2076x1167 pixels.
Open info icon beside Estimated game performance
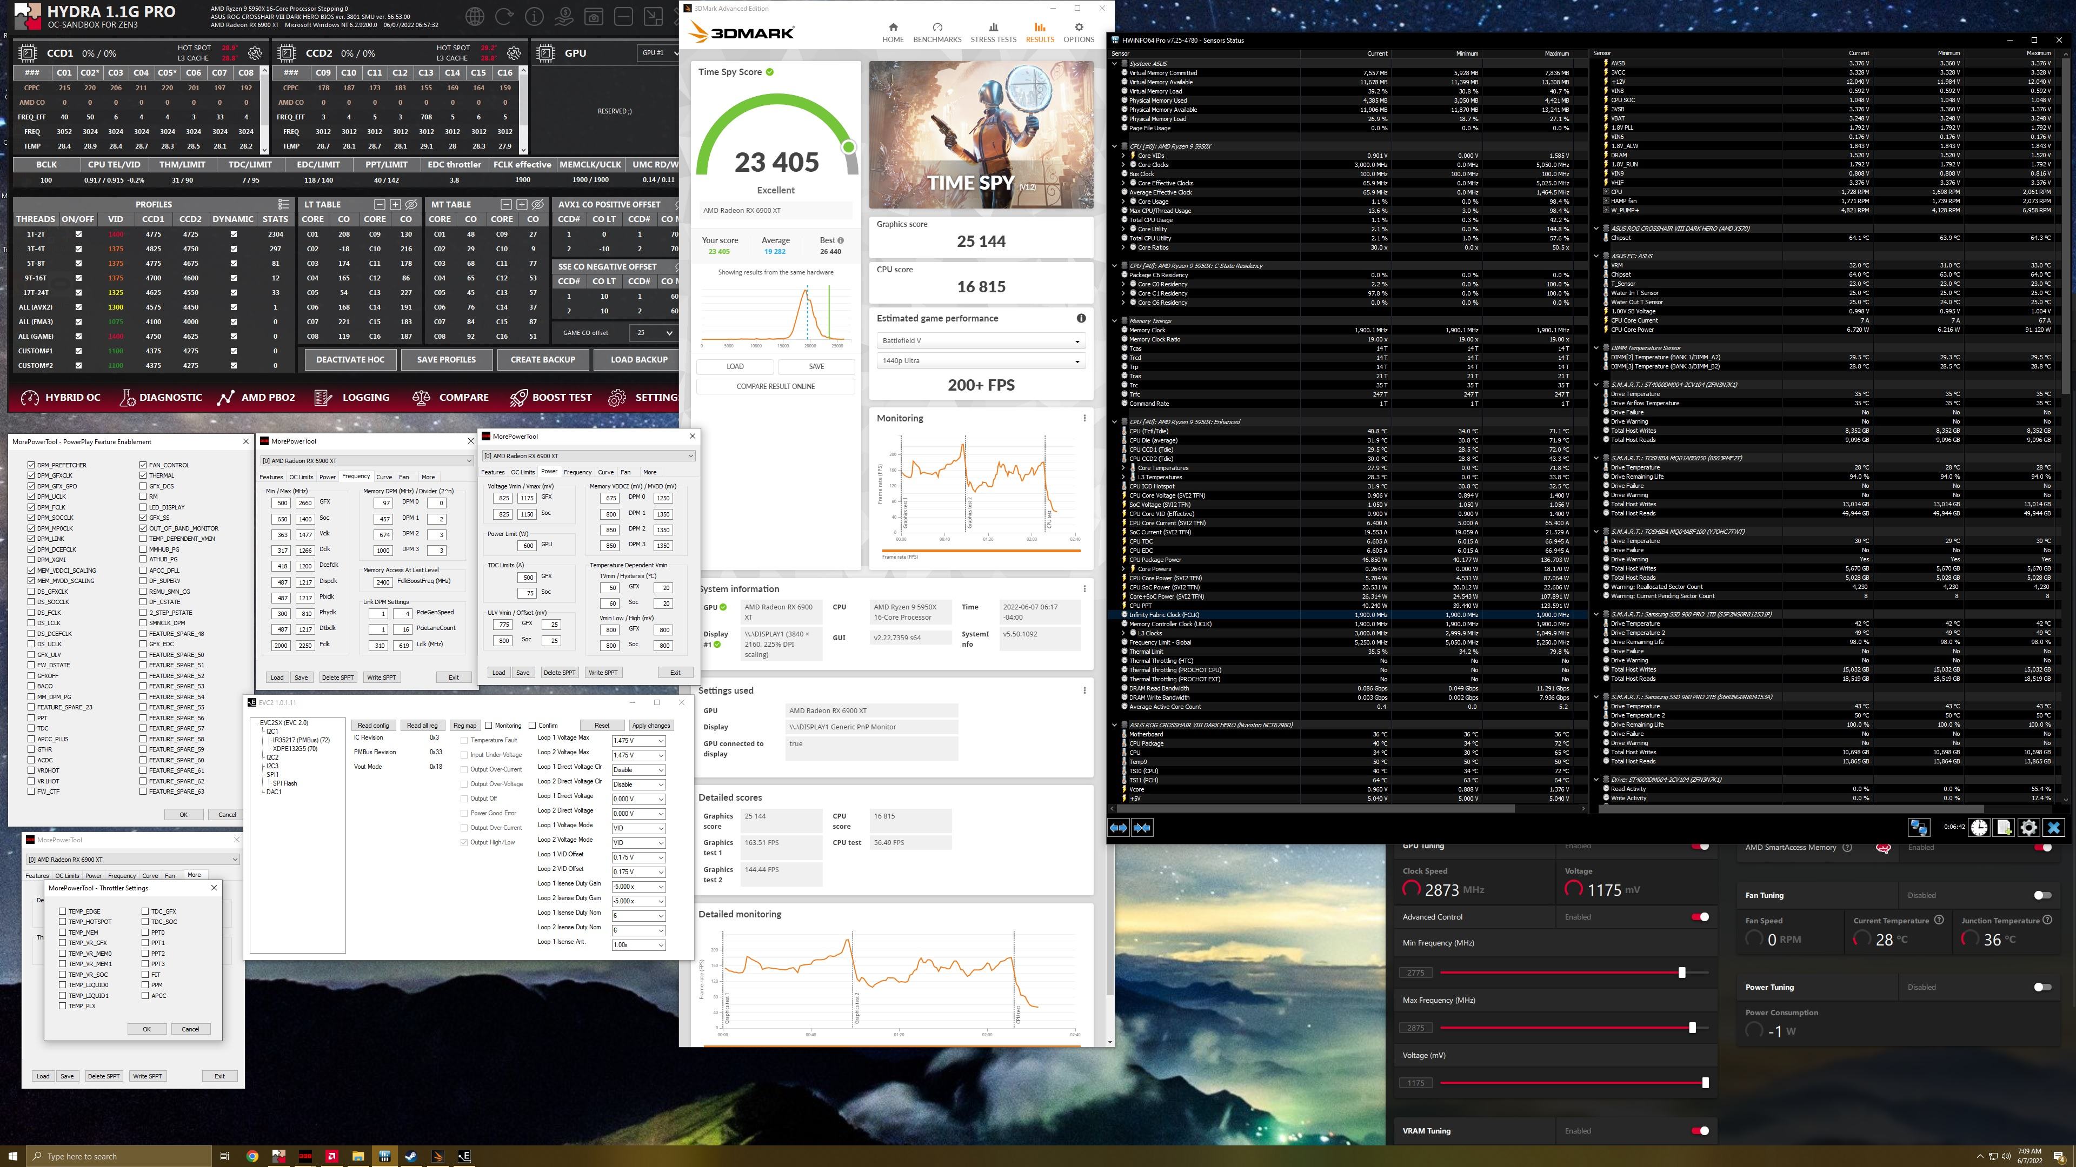[1081, 318]
